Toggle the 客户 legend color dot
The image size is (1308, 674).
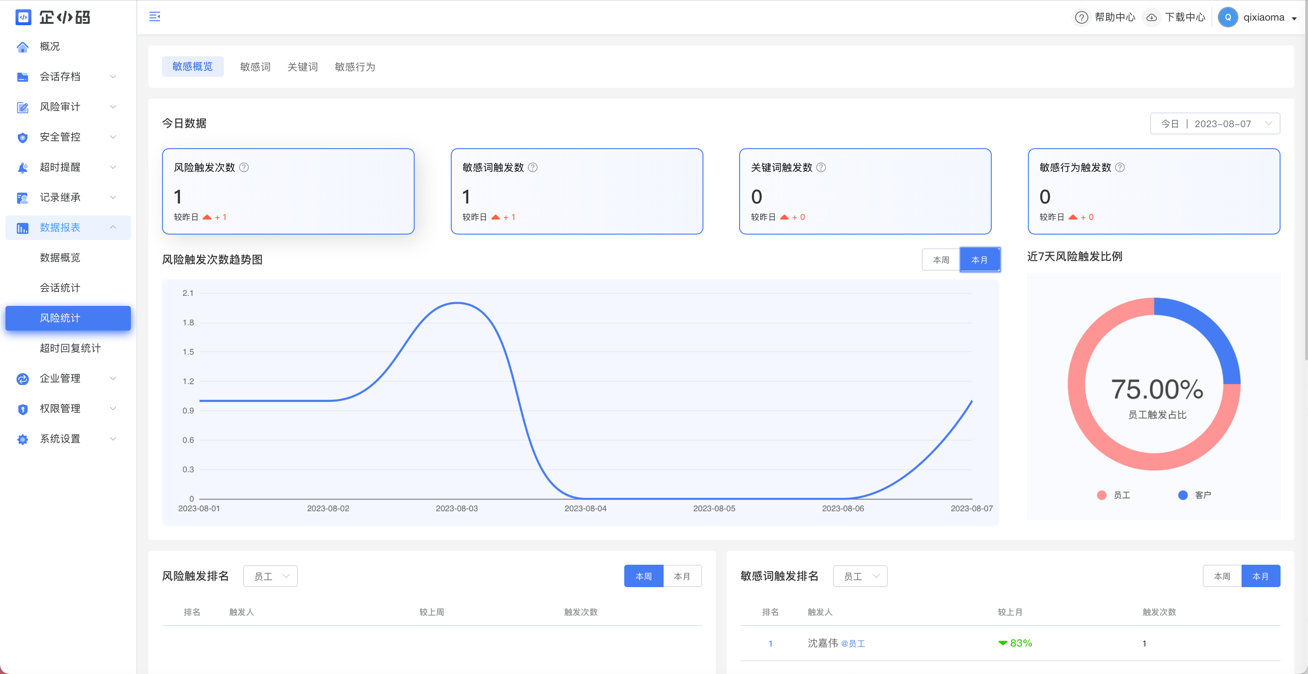click(x=1183, y=495)
